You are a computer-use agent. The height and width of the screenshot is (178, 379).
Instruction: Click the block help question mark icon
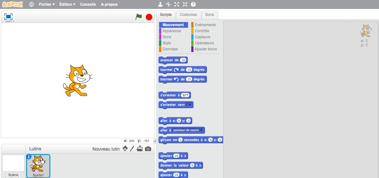pos(193,4)
